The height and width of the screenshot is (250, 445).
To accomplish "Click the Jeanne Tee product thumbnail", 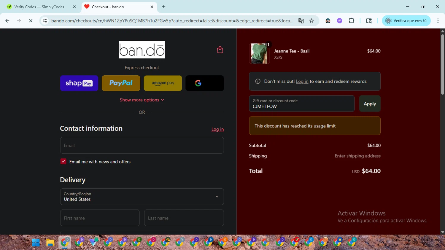I will tap(259, 53).
